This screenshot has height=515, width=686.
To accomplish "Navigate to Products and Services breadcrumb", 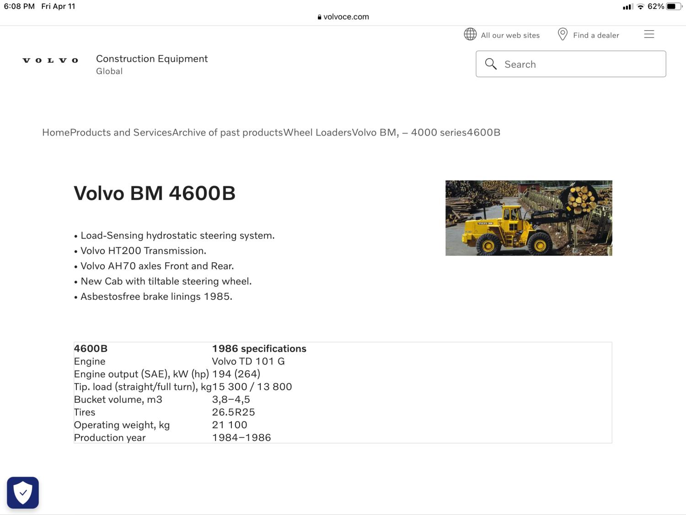I will click(121, 132).
